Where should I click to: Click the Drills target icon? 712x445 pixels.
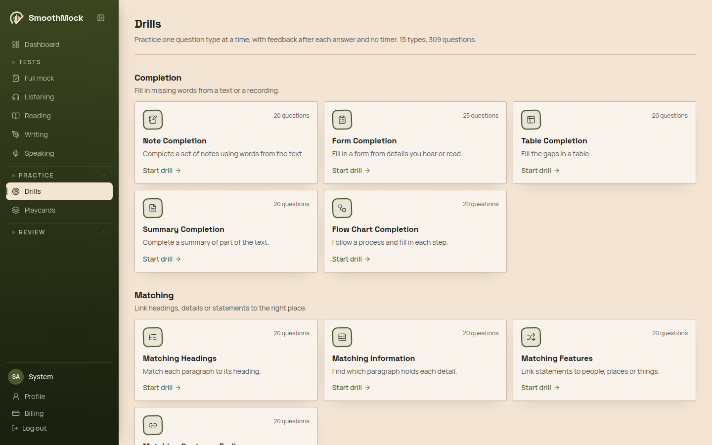pos(16,191)
